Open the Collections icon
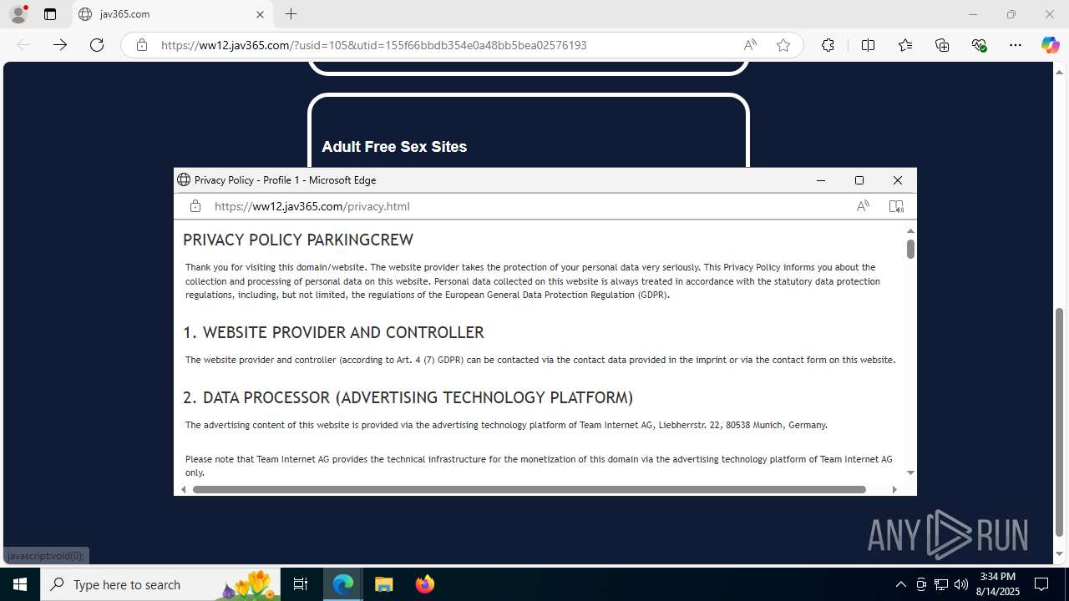Viewport: 1069px width, 601px height. coord(942,45)
